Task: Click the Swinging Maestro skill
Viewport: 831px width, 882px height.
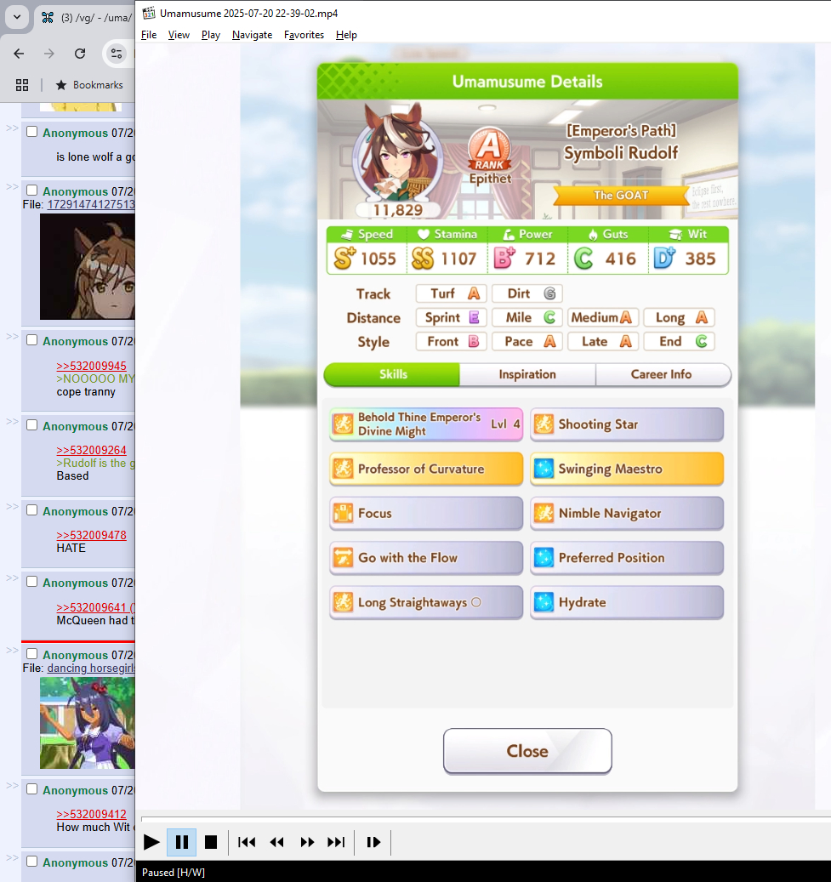Action: tap(627, 469)
